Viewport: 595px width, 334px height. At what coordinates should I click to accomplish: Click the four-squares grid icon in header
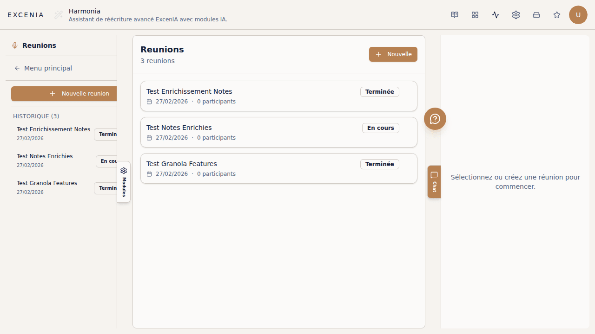click(475, 15)
